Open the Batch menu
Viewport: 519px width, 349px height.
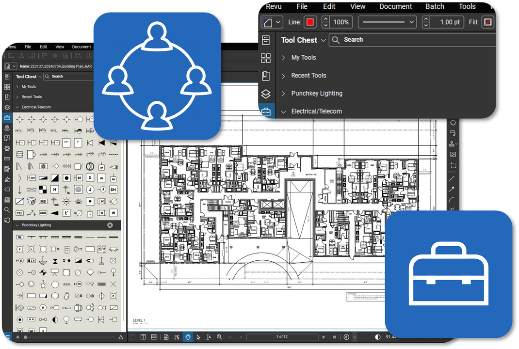[x=434, y=6]
